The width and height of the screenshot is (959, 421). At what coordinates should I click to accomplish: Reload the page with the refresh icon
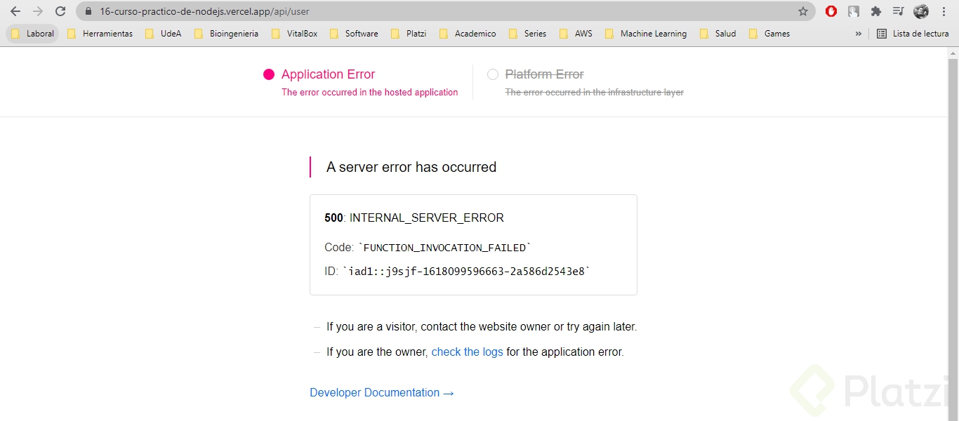coord(60,11)
